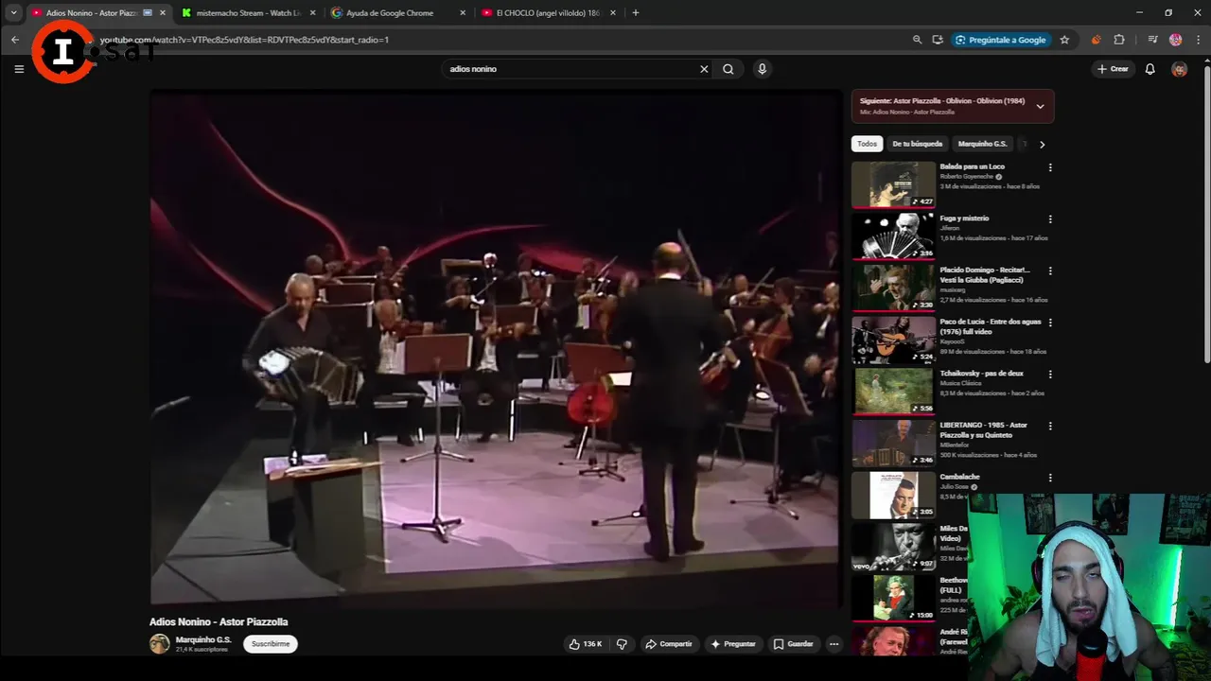The image size is (1211, 681).
Task: Click the Compartir share button
Action: tap(669, 644)
